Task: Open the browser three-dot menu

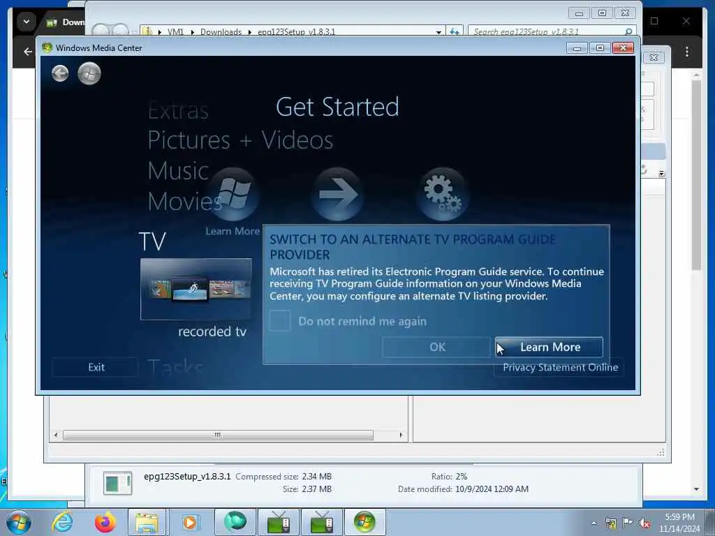Action: point(687,52)
